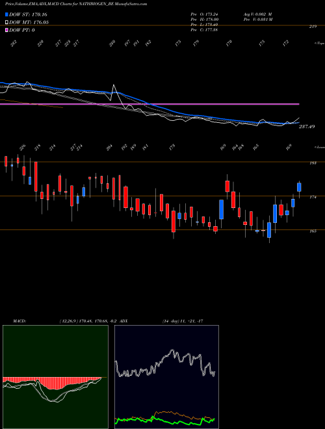This screenshot has height=429, width=325.
Task: Click the thick blue DOW ST moving average line
Action: click(x=149, y=104)
